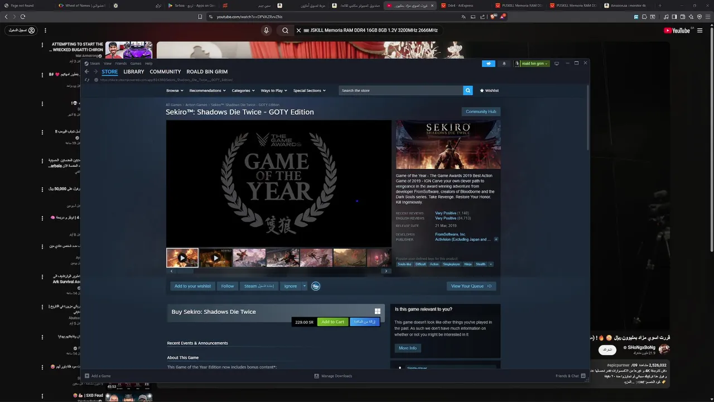This screenshot has height=402, width=714.
Task: Click Add a Game plus icon
Action: pos(86,376)
